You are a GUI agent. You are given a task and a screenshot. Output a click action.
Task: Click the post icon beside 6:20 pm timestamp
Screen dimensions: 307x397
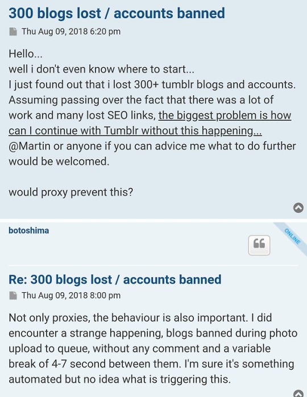tap(13, 32)
